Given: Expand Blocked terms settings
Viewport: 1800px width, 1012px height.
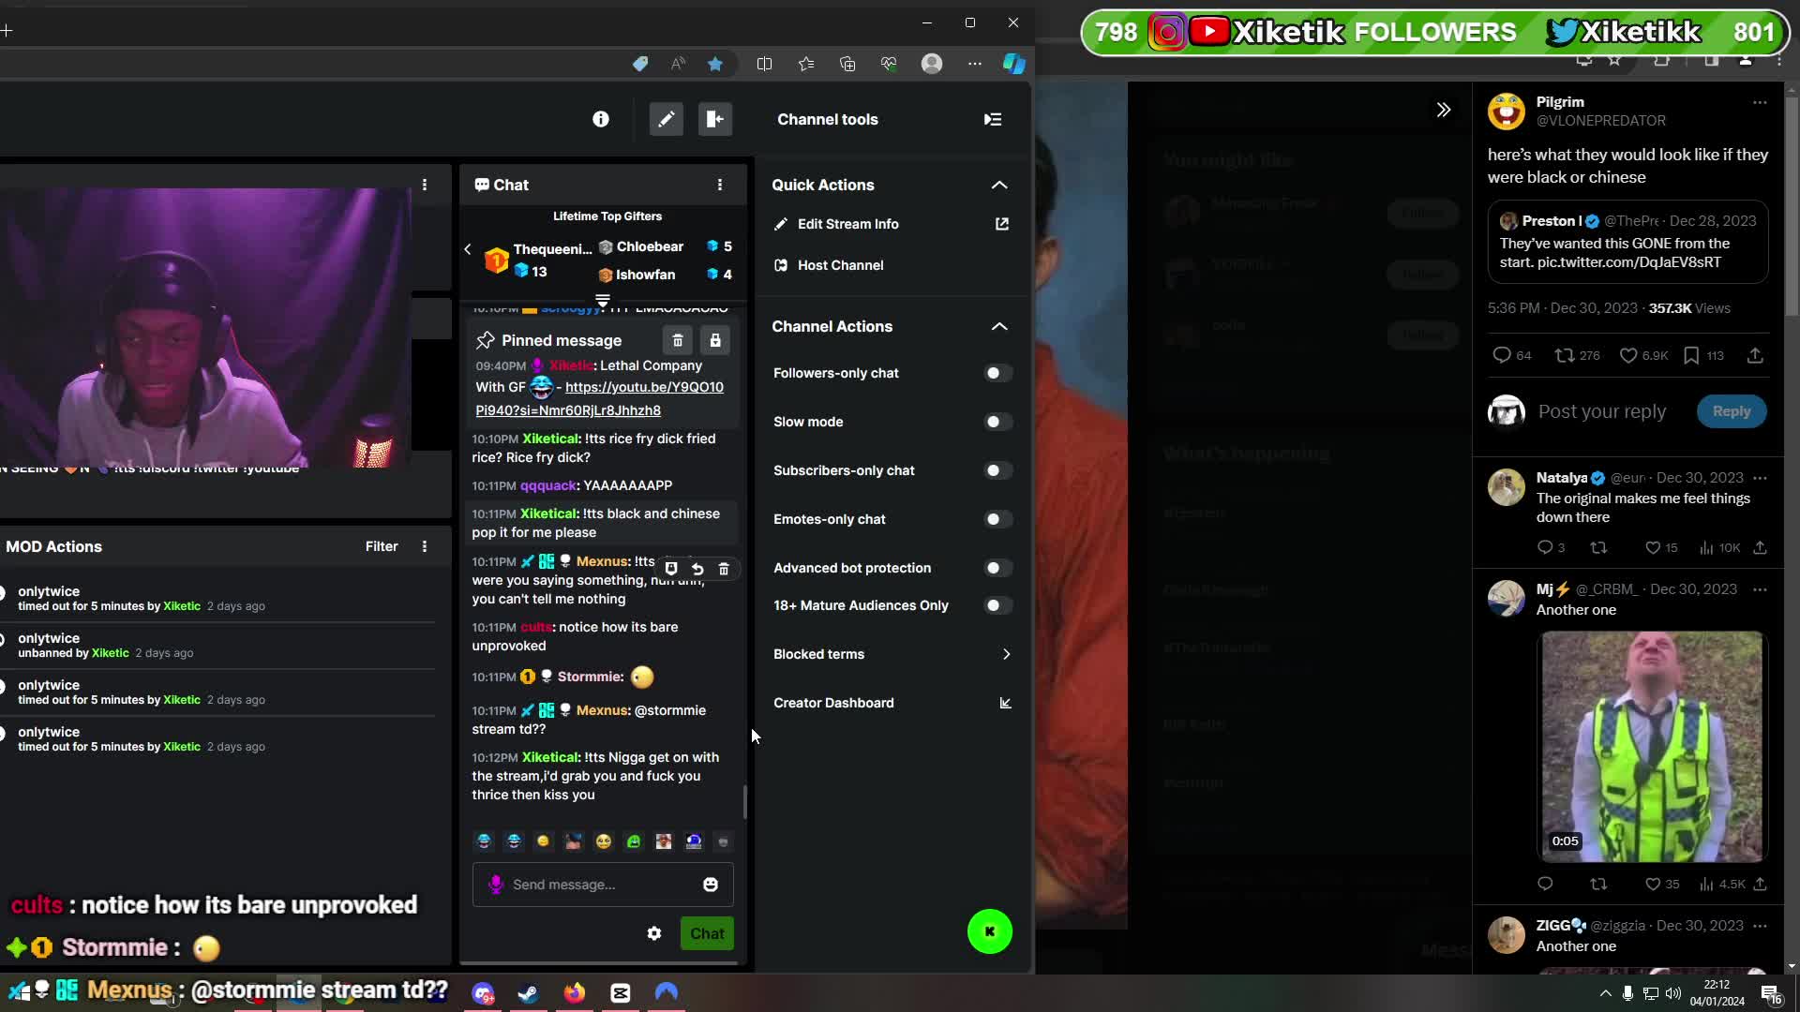Looking at the screenshot, I should click(x=1006, y=654).
